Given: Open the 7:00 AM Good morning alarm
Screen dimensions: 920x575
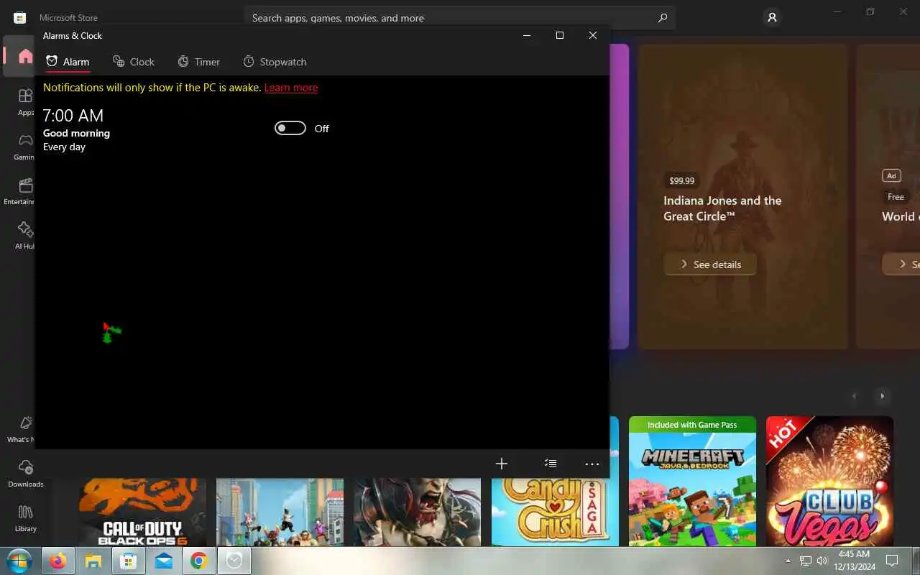Looking at the screenshot, I should tap(187, 130).
